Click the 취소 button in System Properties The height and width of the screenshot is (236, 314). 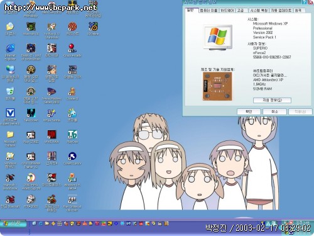point(274,111)
